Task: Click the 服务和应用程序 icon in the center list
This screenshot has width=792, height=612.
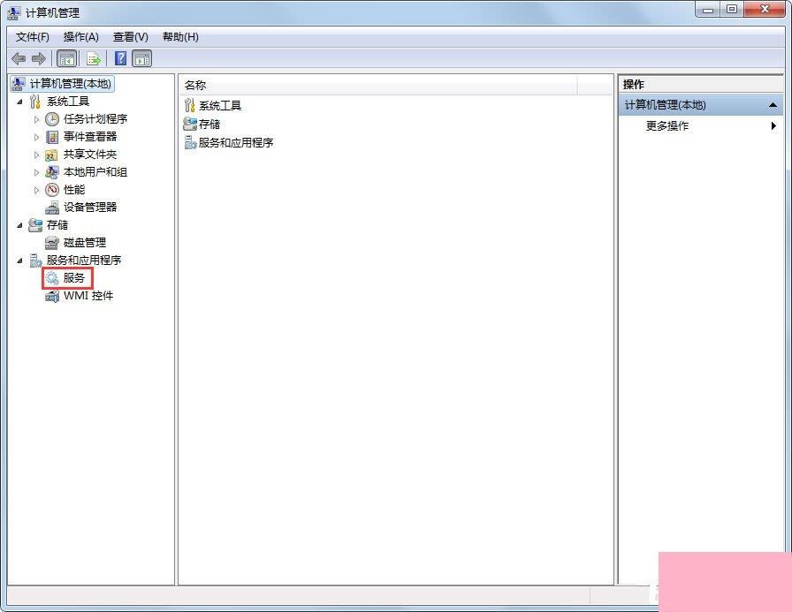Action: [x=190, y=143]
